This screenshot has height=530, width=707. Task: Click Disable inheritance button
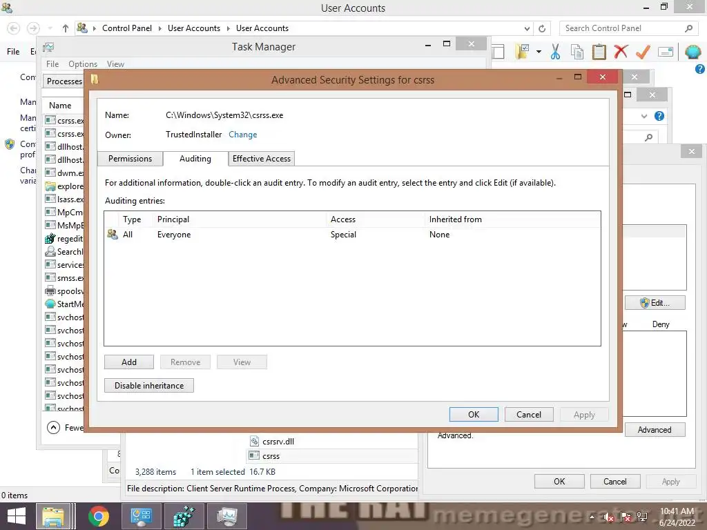(149, 385)
